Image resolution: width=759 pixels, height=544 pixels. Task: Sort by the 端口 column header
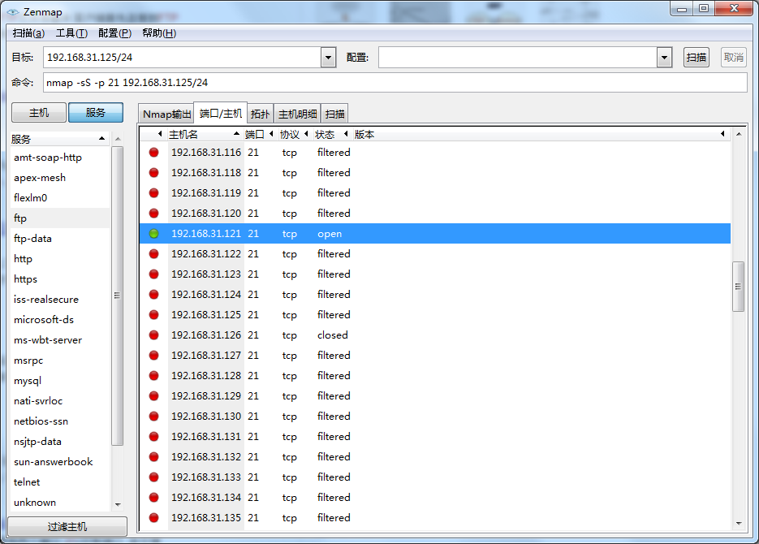point(259,134)
